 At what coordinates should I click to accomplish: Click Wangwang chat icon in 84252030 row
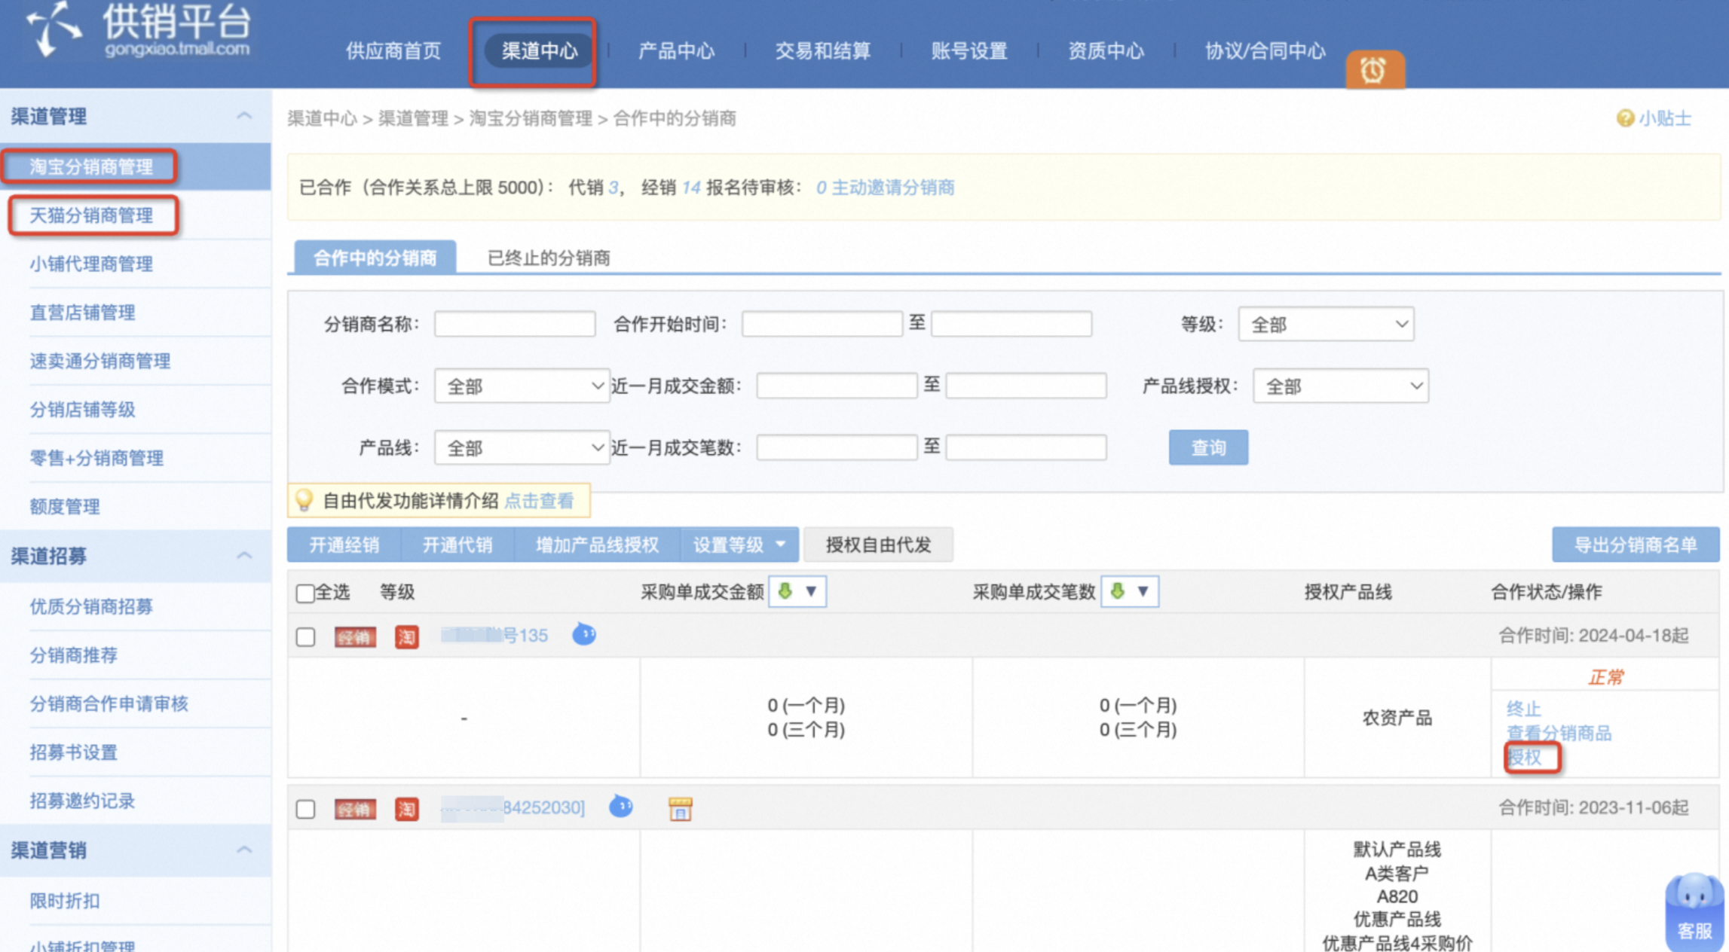(x=620, y=807)
